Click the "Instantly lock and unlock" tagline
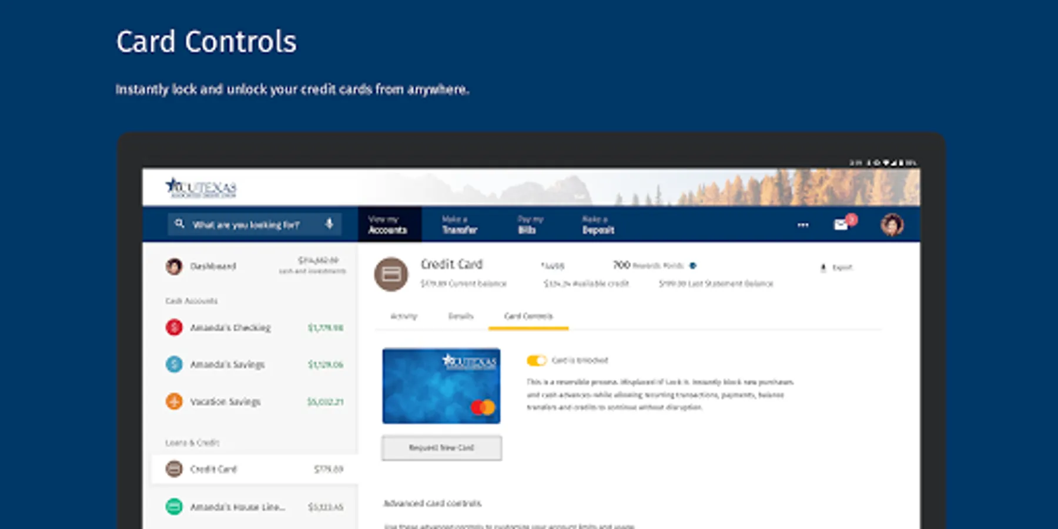 (292, 89)
